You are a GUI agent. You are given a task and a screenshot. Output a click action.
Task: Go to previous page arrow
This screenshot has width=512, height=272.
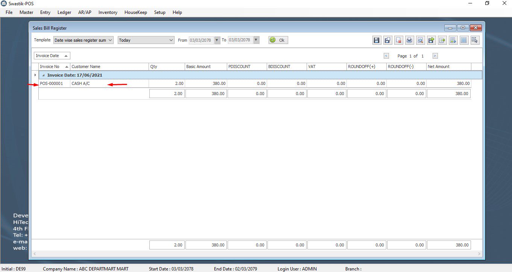pos(386,56)
